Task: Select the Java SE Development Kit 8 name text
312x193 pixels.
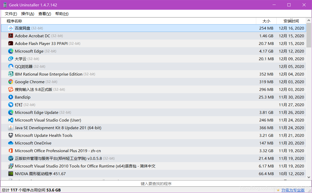Action: coord(58,128)
